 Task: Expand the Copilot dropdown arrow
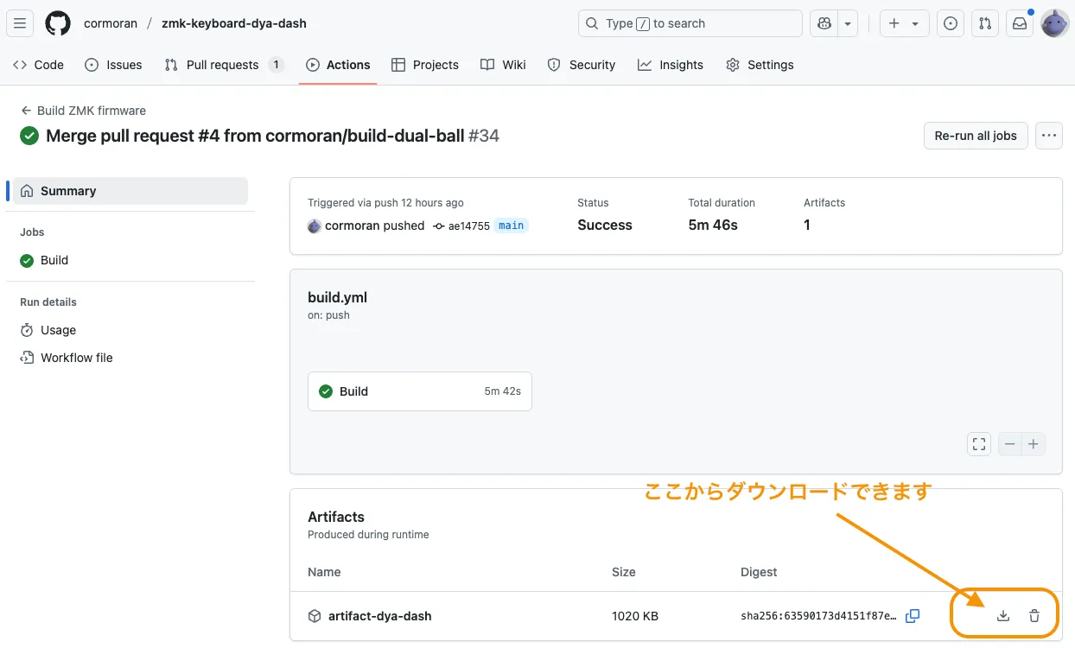pos(848,23)
